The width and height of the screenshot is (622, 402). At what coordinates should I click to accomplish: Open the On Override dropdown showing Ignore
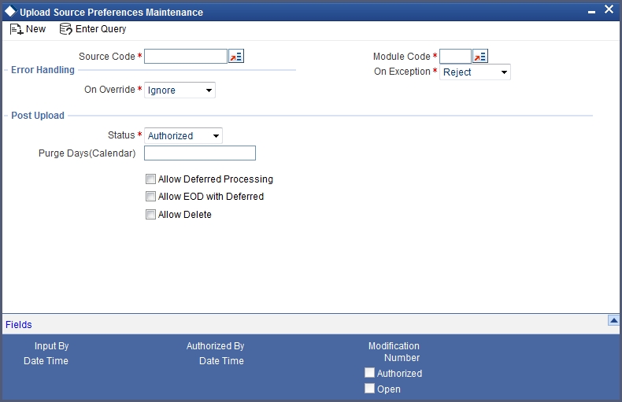180,90
